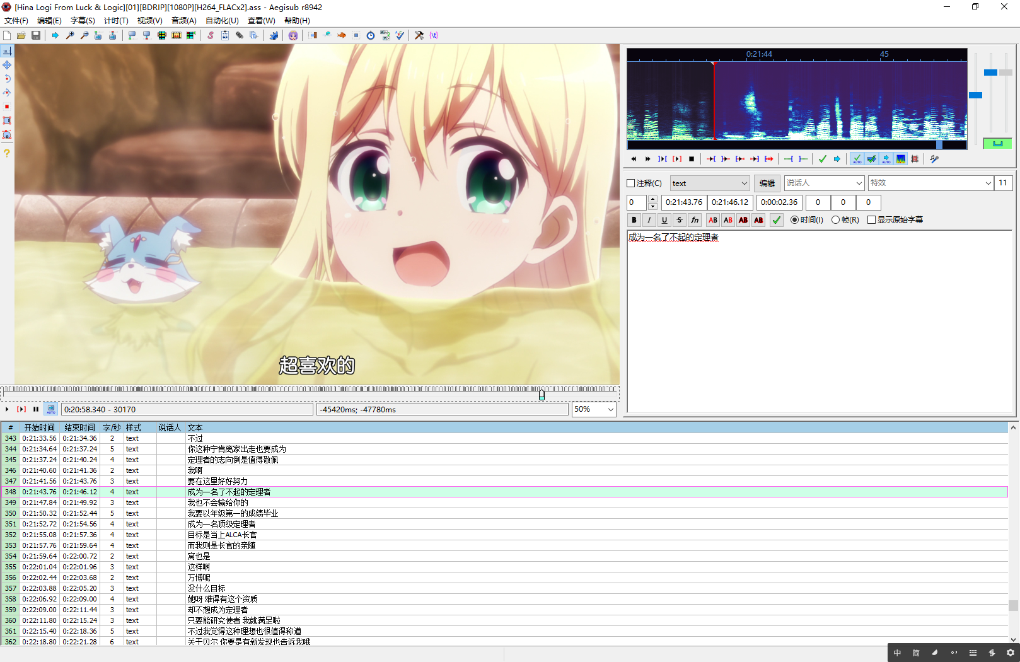1020x662 pixels.
Task: Save the subtitles with floppy icon
Action: (x=36, y=35)
